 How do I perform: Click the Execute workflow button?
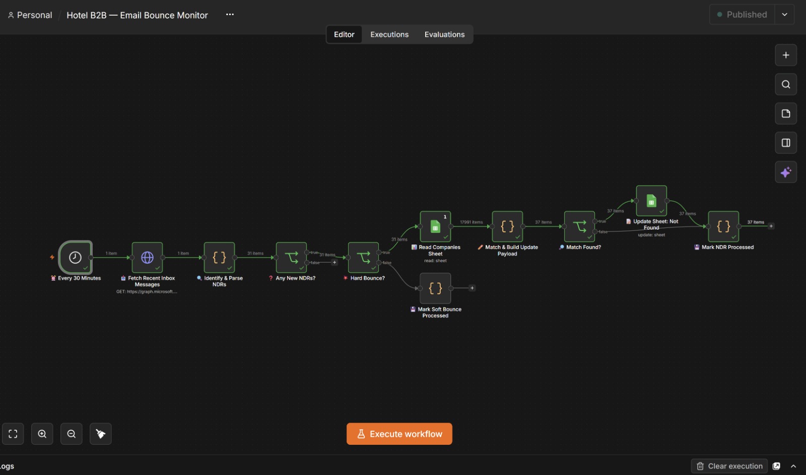click(399, 434)
